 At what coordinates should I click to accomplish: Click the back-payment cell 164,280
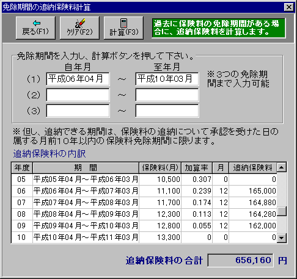(253, 214)
